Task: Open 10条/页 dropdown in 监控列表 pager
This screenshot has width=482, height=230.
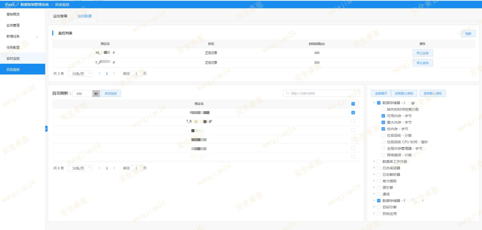Action: coord(80,74)
